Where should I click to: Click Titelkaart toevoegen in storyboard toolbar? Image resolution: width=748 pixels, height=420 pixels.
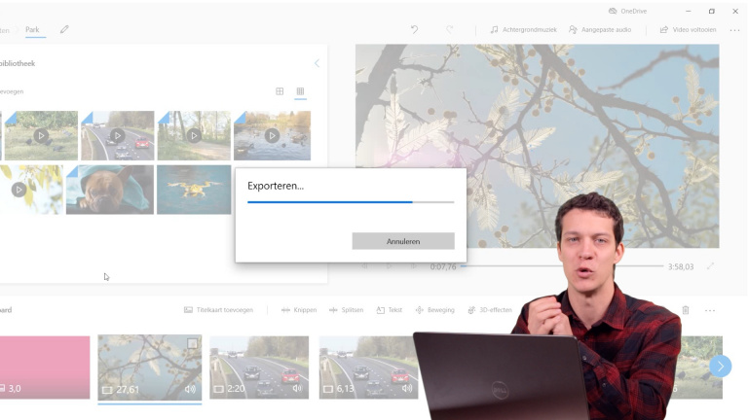[x=218, y=310]
